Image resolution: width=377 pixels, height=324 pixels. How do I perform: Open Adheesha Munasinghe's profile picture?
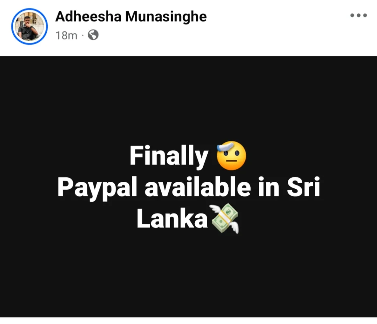click(x=29, y=26)
